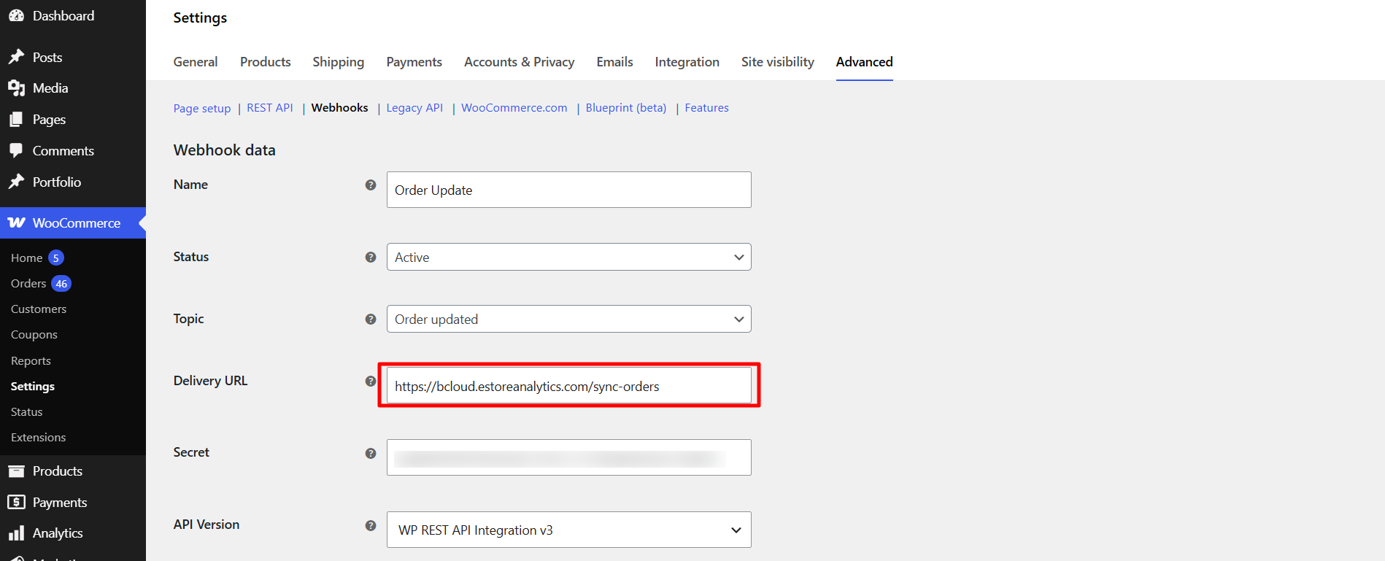Click the Portfolio pin icon

point(16,182)
